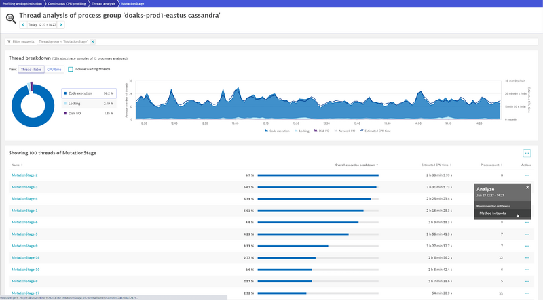Advance to next timeframe with right arrow
This screenshot has width=543, height=300.
click(61, 25)
